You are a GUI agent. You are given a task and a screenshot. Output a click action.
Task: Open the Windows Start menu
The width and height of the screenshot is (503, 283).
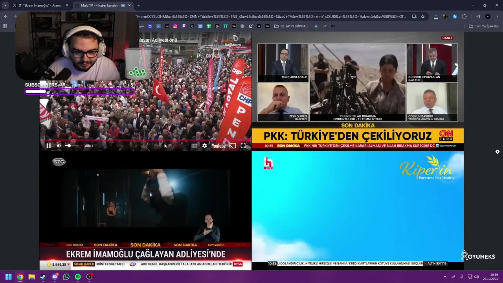[x=8, y=277]
